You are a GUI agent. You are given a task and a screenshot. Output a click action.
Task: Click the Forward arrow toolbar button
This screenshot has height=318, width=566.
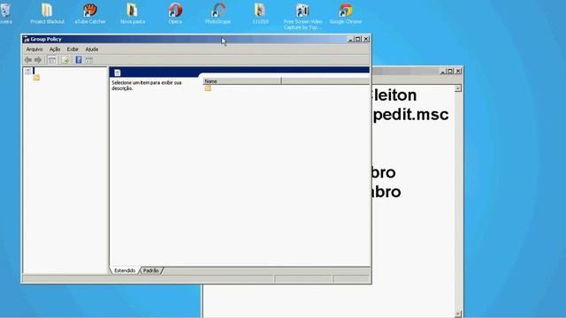(x=38, y=60)
